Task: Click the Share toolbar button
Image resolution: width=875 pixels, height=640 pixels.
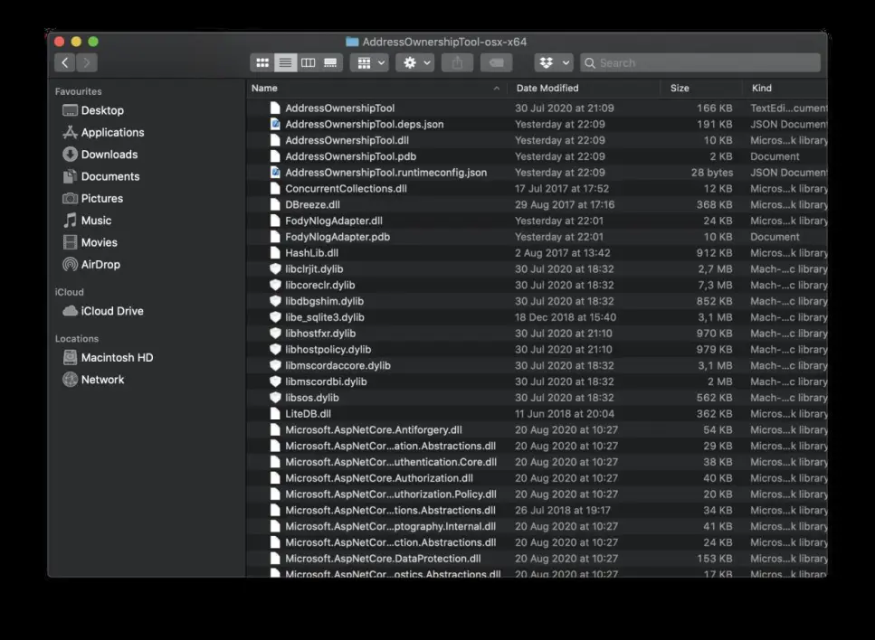Action: click(458, 62)
